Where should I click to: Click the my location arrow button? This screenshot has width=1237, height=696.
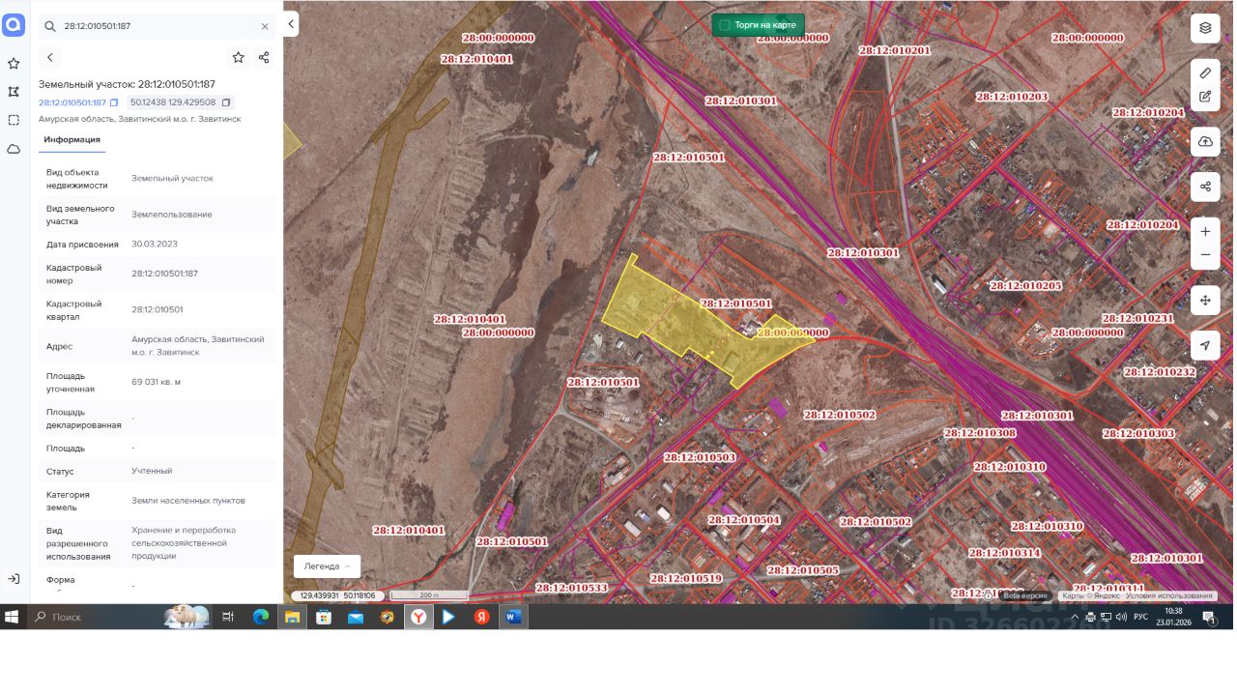point(1205,345)
